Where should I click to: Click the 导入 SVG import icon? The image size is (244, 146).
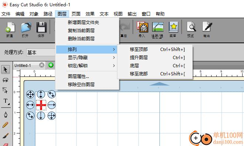142,27
